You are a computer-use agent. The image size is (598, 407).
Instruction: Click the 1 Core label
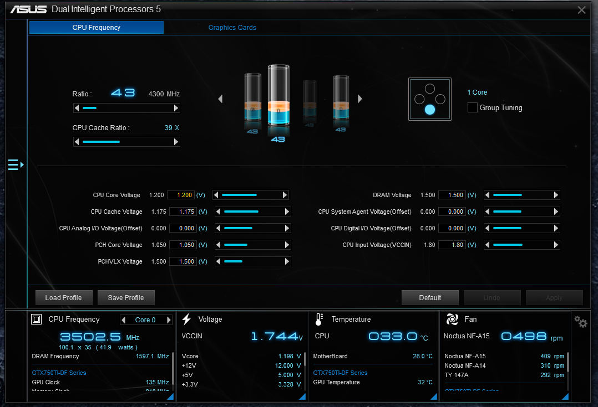[x=477, y=92]
